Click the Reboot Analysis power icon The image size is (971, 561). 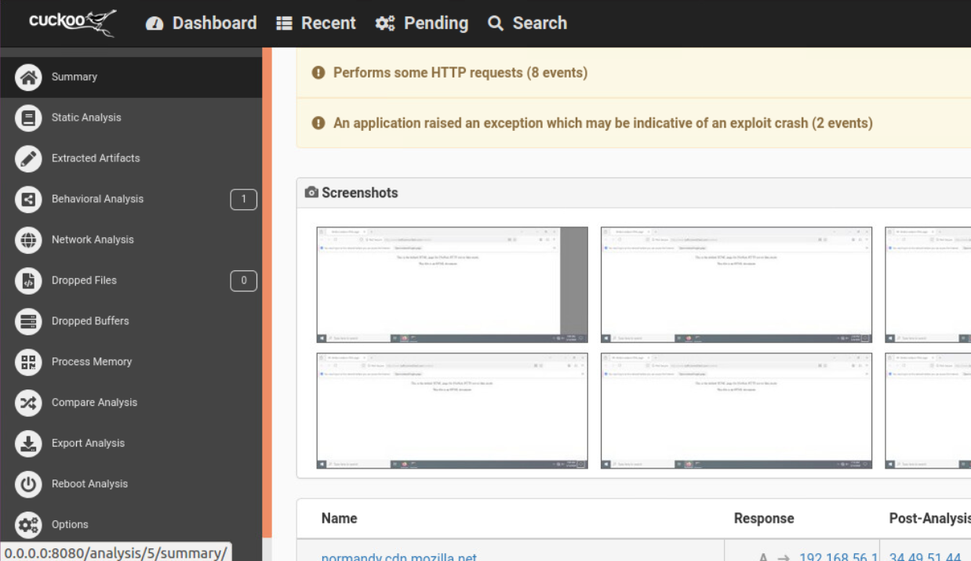coord(28,484)
